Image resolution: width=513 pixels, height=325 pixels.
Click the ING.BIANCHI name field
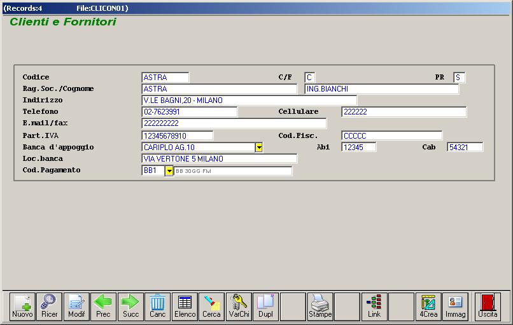[381, 89]
